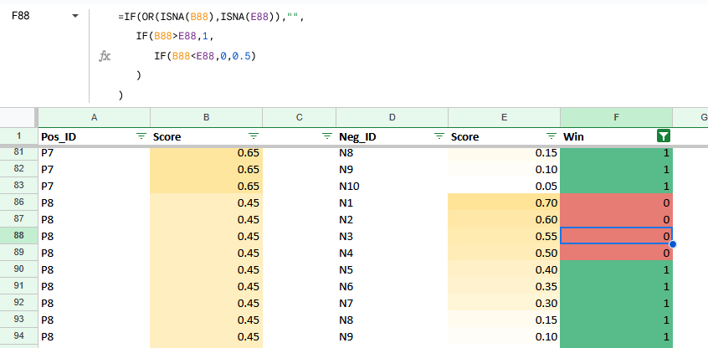Select the column F header
Viewport: 708px width, 348px height.
(x=616, y=117)
